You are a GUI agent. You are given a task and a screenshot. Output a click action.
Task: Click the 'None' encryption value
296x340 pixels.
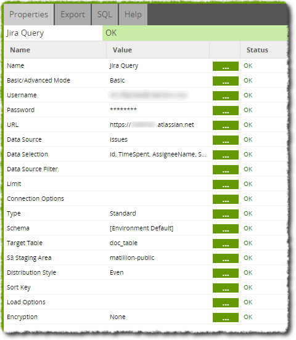click(118, 317)
